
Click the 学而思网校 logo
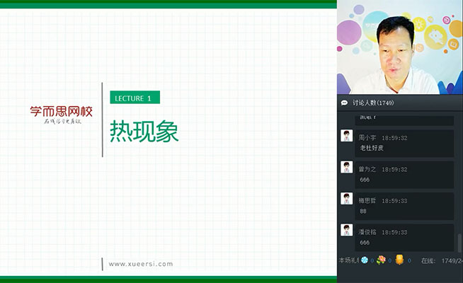click(61, 115)
